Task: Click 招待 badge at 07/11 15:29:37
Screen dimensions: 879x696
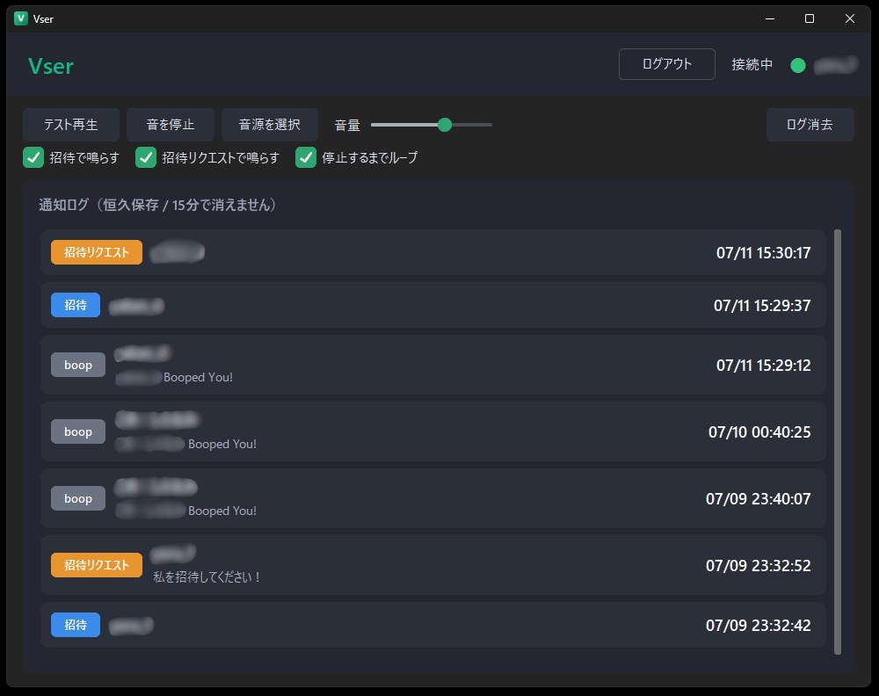Action: [x=76, y=305]
